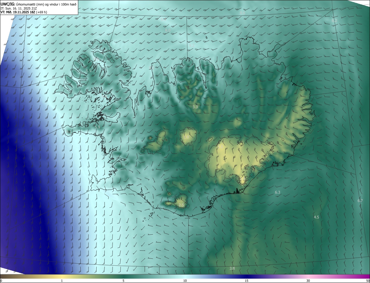Click the '3.3' value in northern Iceland
Image resolution: width=370 pixels, height=283 pixels.
tap(195, 107)
